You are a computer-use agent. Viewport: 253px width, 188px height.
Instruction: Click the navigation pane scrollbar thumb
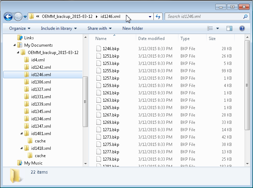coord(86,102)
